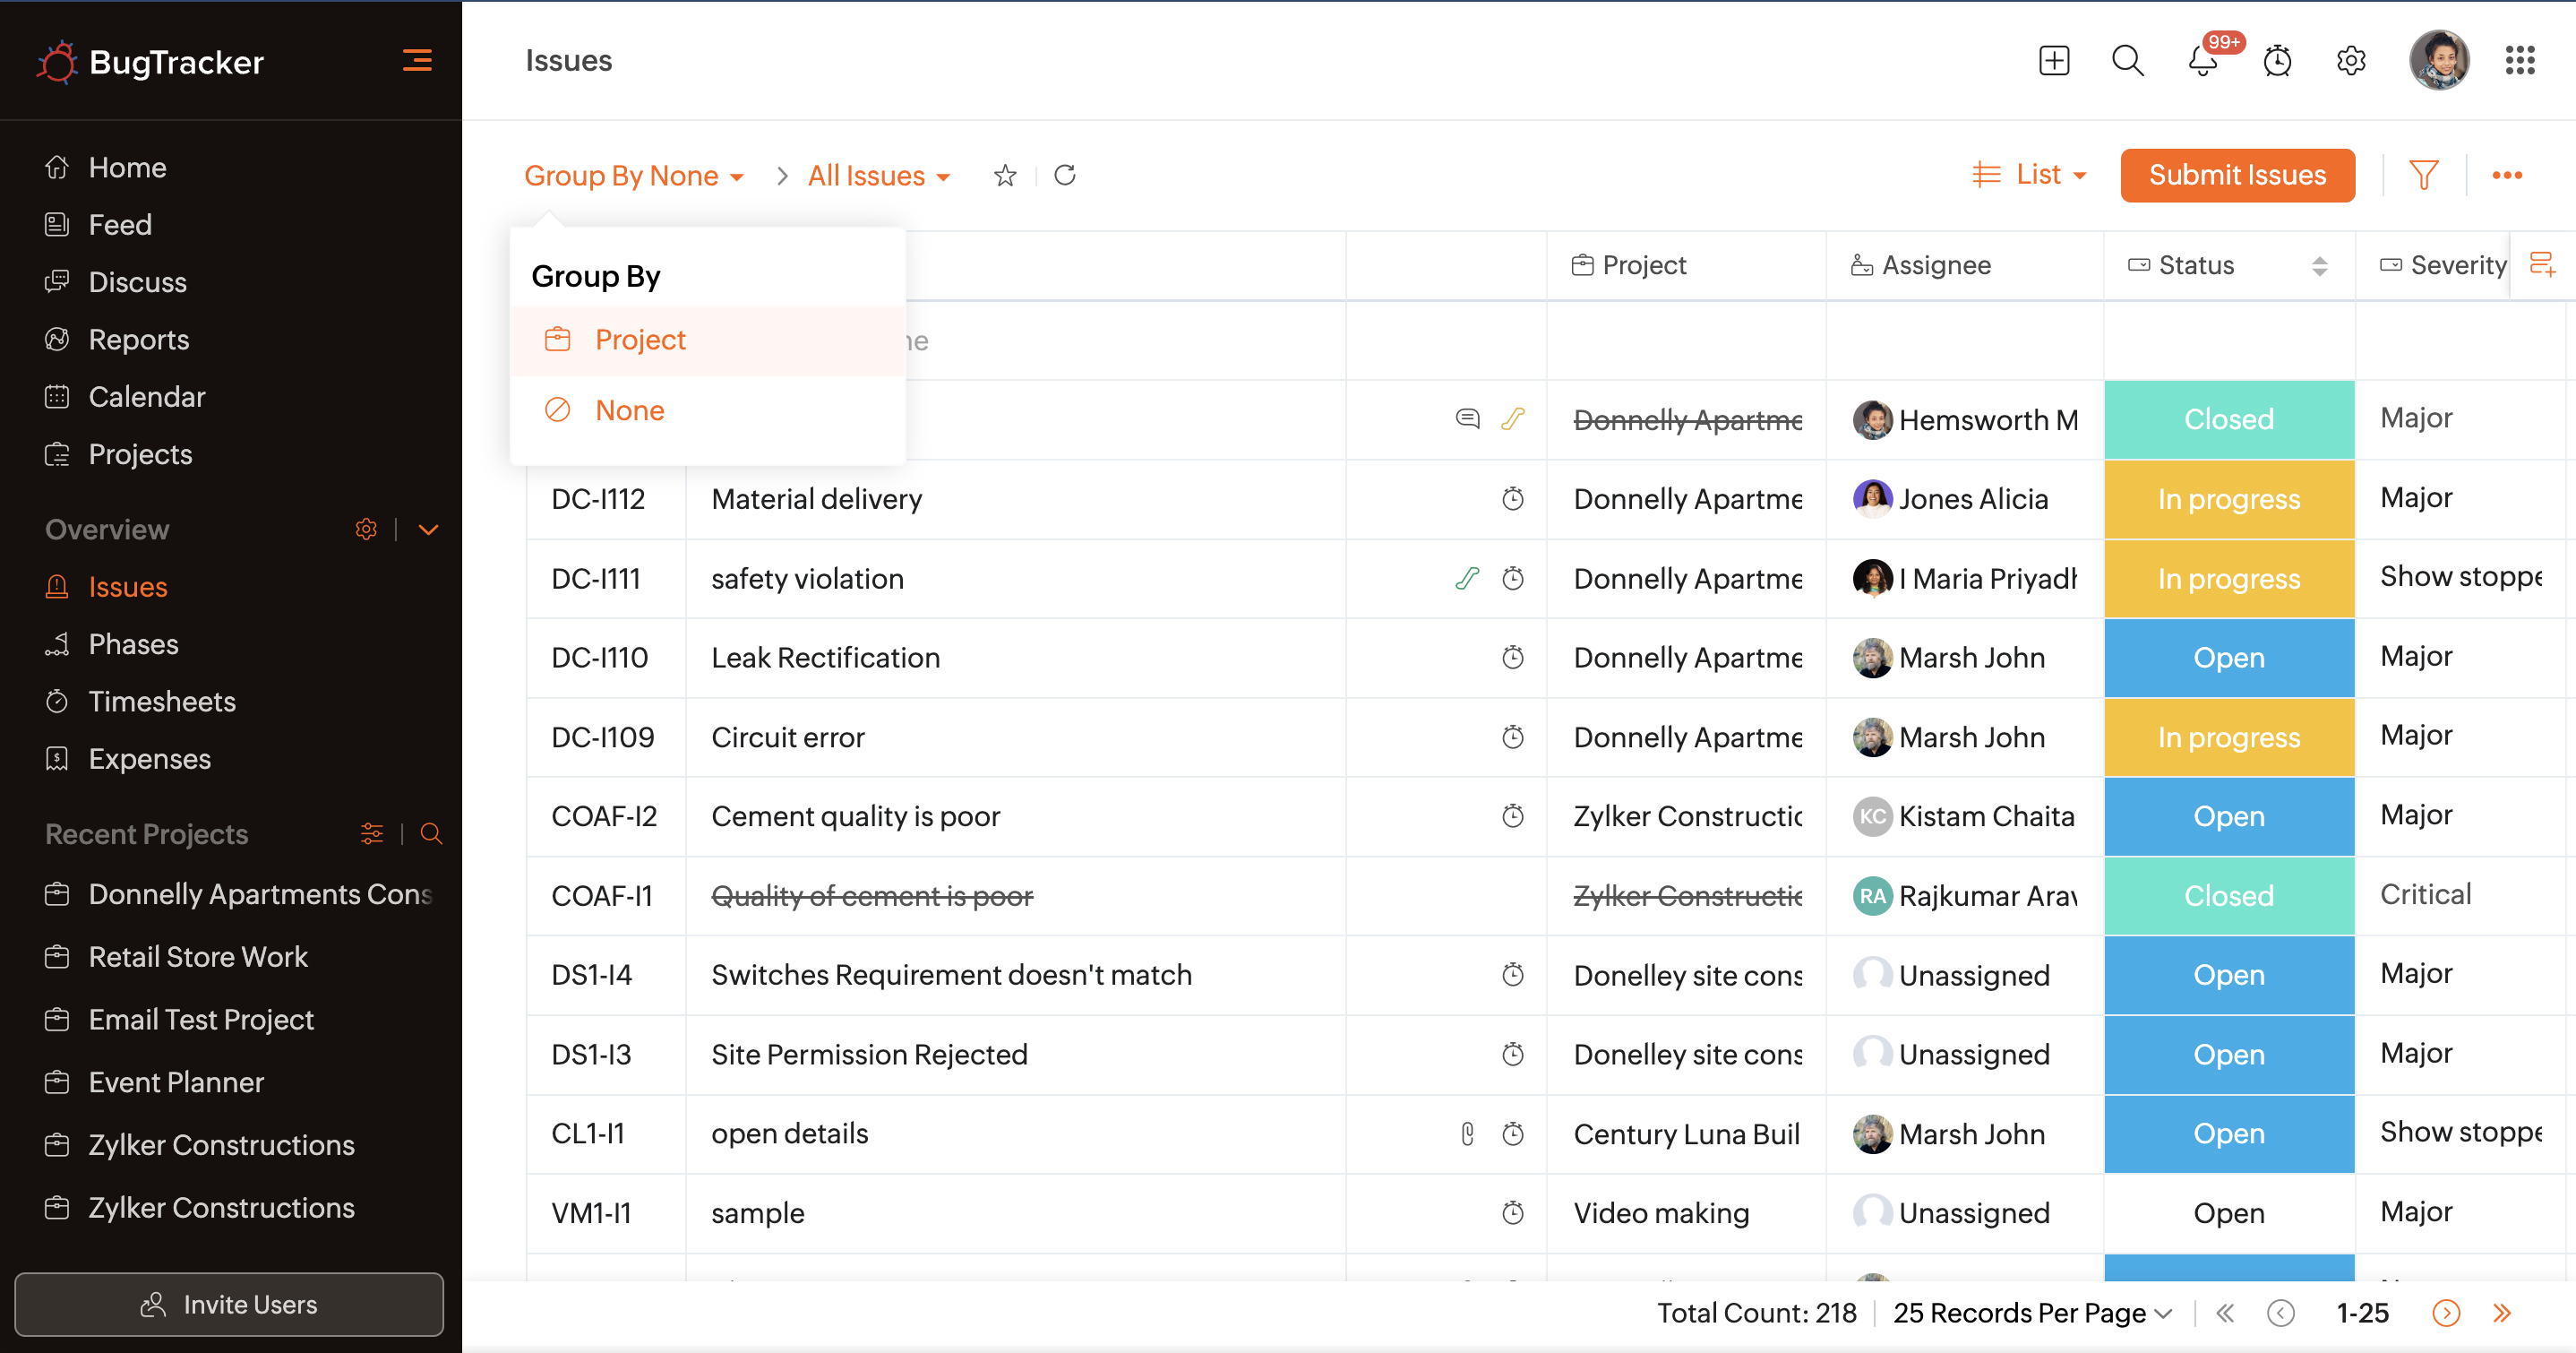Mark All Issues view as favorite star

pos(1005,177)
